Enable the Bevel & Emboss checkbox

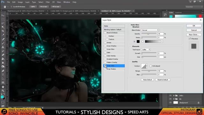click(x=105, y=33)
